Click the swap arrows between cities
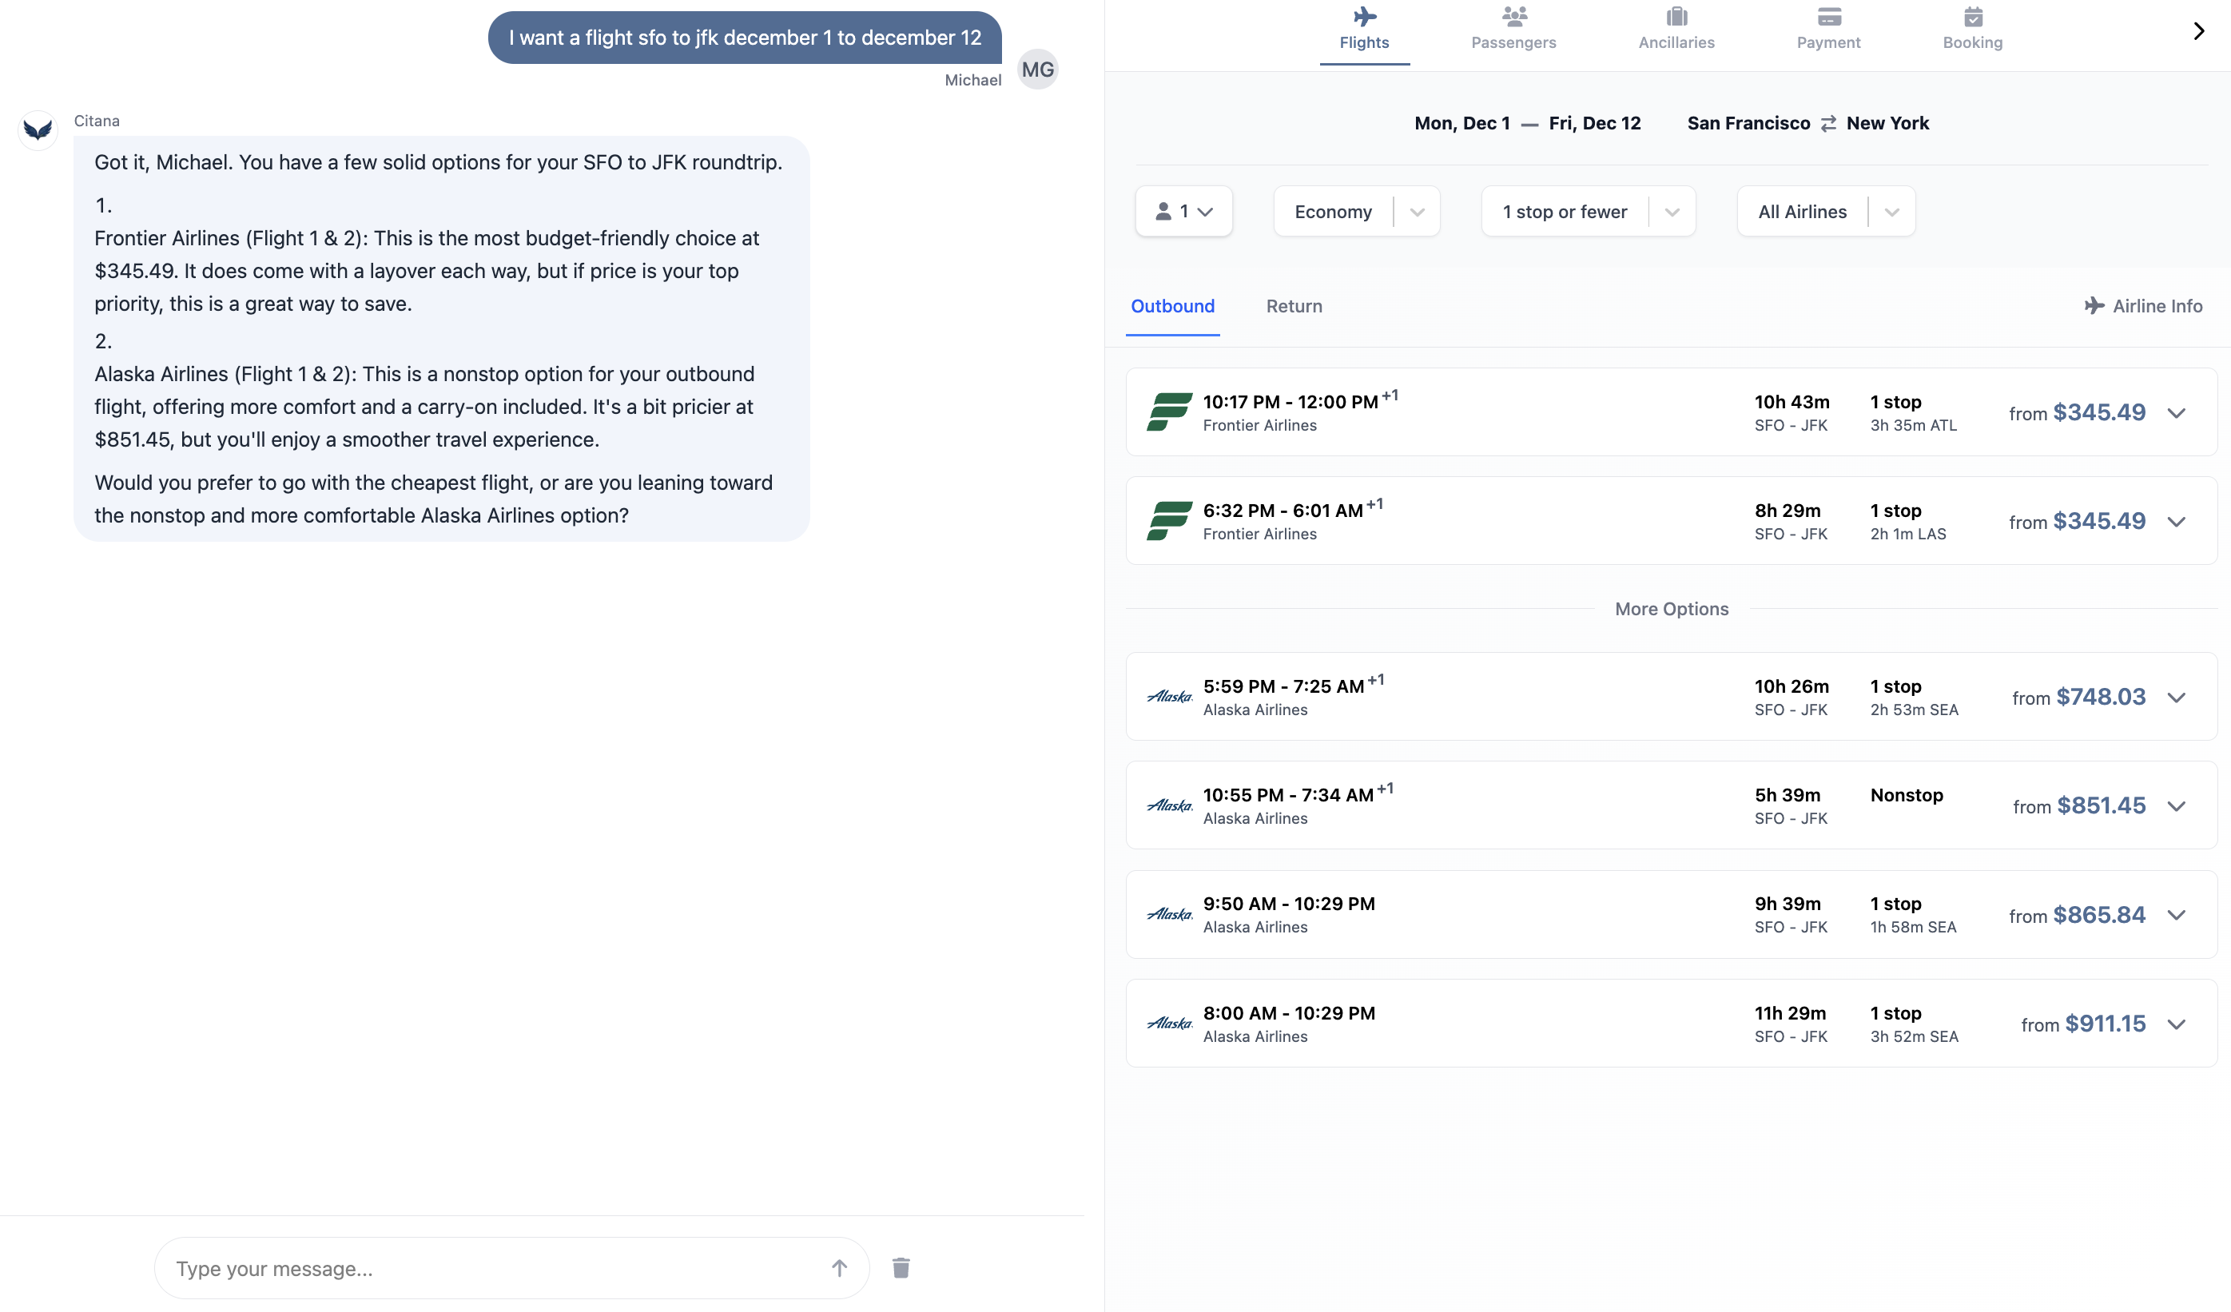 point(1828,124)
